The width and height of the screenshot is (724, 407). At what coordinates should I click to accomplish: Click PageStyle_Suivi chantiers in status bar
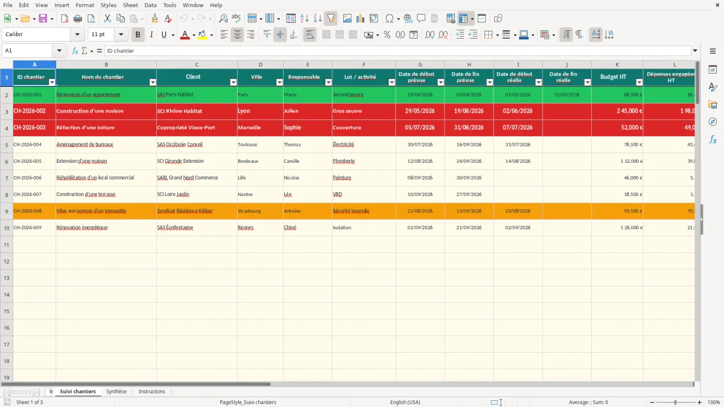click(x=248, y=402)
